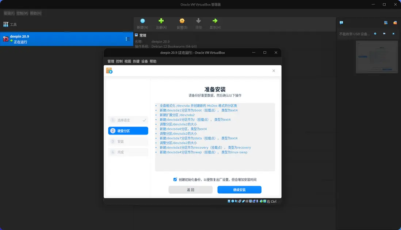This screenshot has width=401, height=230.
Task: Click the VM preview thumbnail
Action: coord(377,56)
